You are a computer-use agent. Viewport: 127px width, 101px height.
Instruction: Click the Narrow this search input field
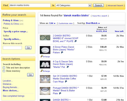pyautogui.click(x=12, y=48)
